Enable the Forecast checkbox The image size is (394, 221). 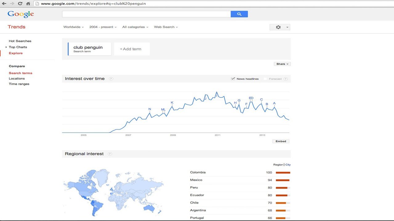pyautogui.click(x=265, y=79)
